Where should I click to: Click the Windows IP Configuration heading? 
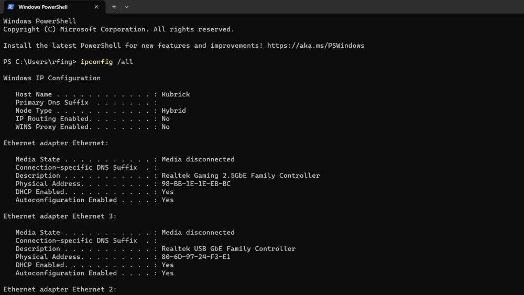(x=52, y=78)
